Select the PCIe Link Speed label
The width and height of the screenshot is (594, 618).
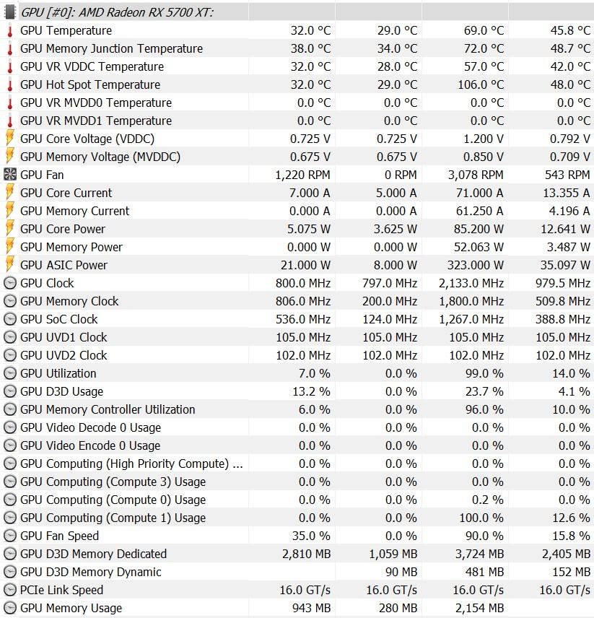(x=61, y=590)
